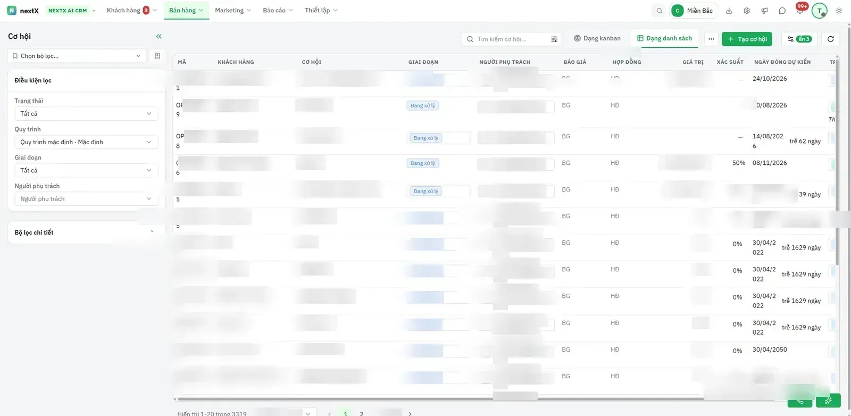Open the Khách hàng menu
The width and height of the screenshot is (851, 416).
(x=131, y=10)
